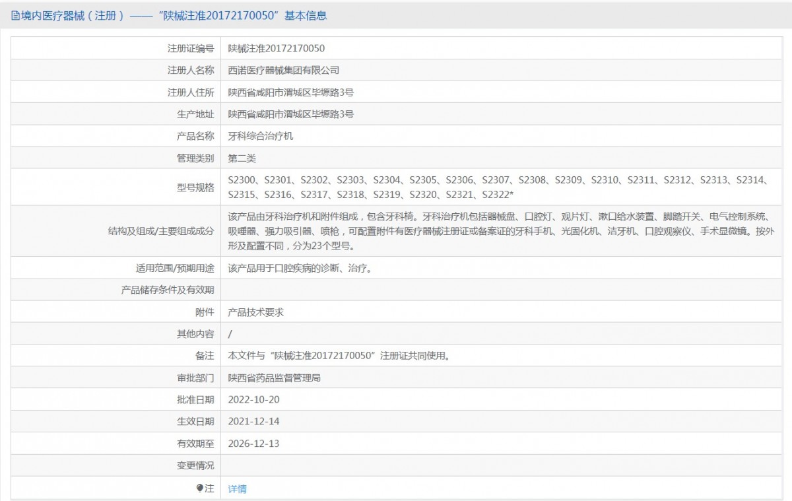
Task: Click the page title 境内医疗器械（注册）基本信息
Action: (174, 15)
